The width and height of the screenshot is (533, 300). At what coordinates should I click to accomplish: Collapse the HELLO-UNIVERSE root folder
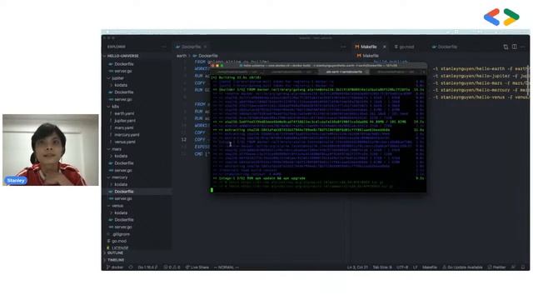point(122,56)
